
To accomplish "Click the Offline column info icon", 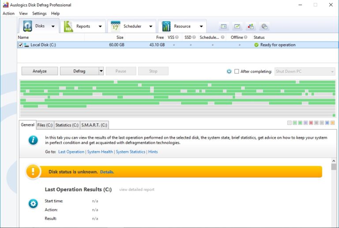I will pos(245,37).
